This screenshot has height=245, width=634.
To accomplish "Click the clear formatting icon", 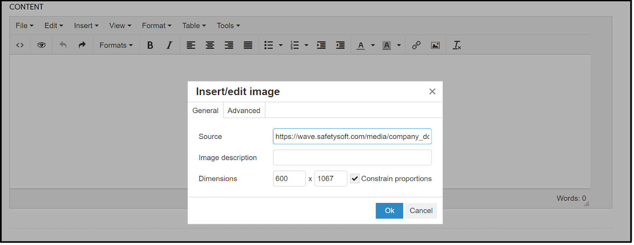I will [x=457, y=45].
